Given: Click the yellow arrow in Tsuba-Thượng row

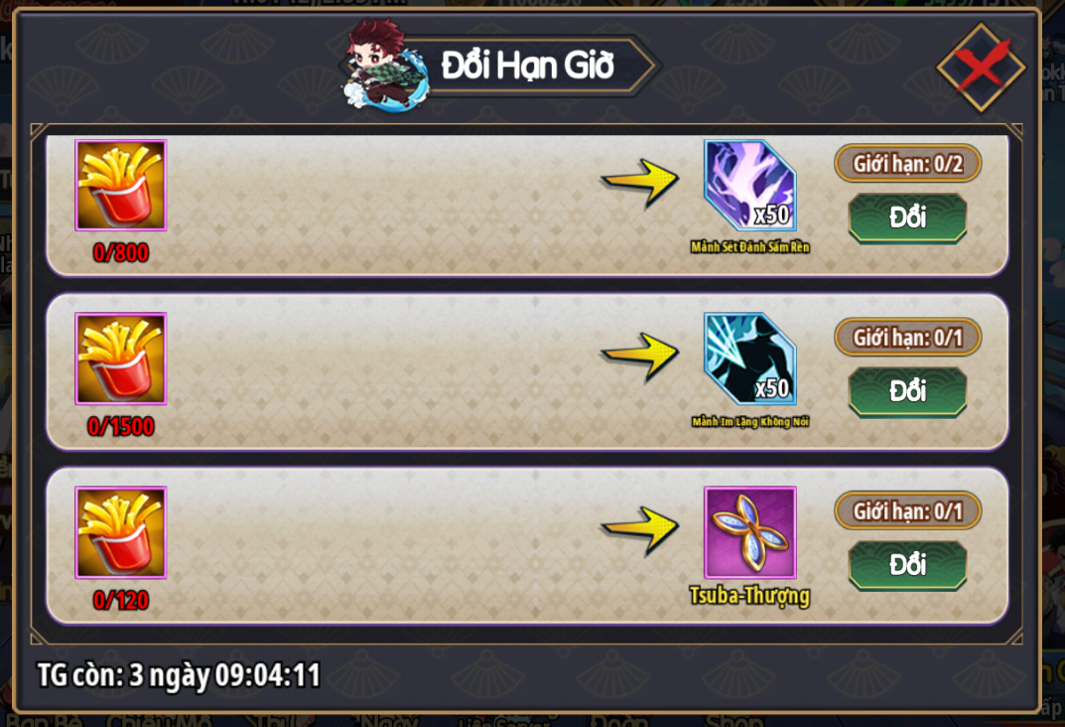Looking at the screenshot, I should tap(640, 529).
